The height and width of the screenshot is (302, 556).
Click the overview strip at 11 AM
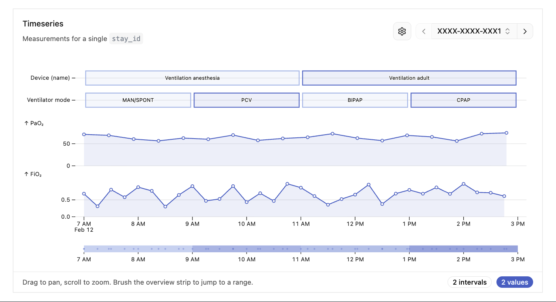pyautogui.click(x=301, y=249)
